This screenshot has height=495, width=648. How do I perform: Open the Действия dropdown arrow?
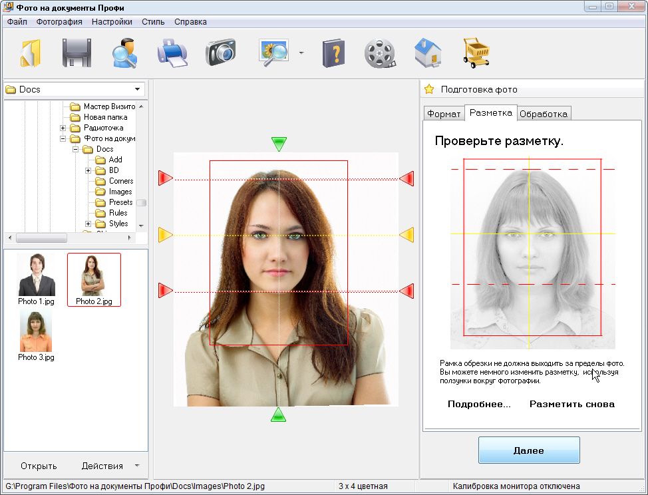tap(137, 466)
